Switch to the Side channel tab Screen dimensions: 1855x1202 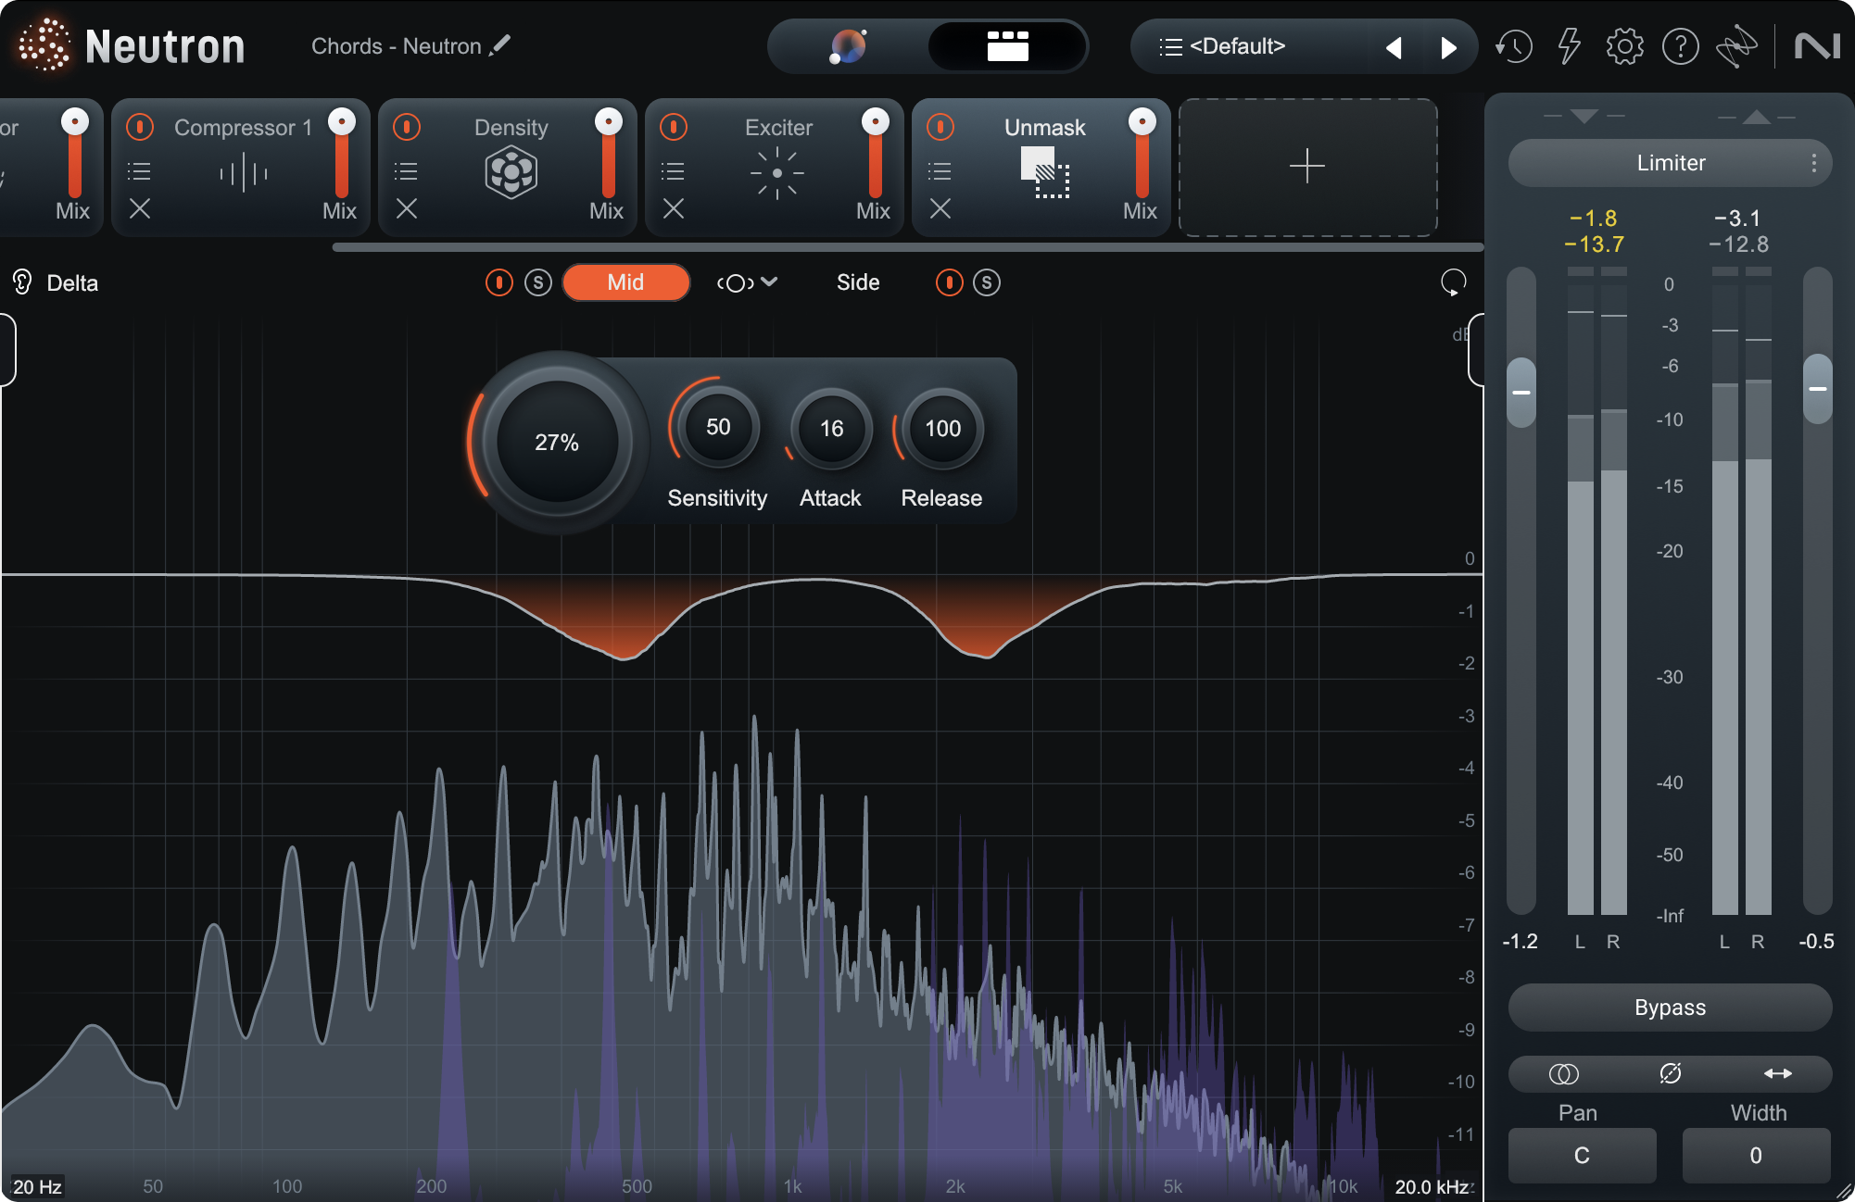coord(857,282)
